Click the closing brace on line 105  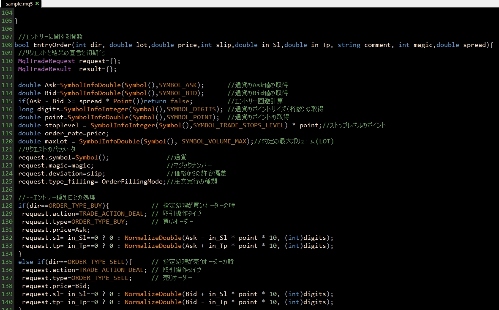tap(16, 21)
